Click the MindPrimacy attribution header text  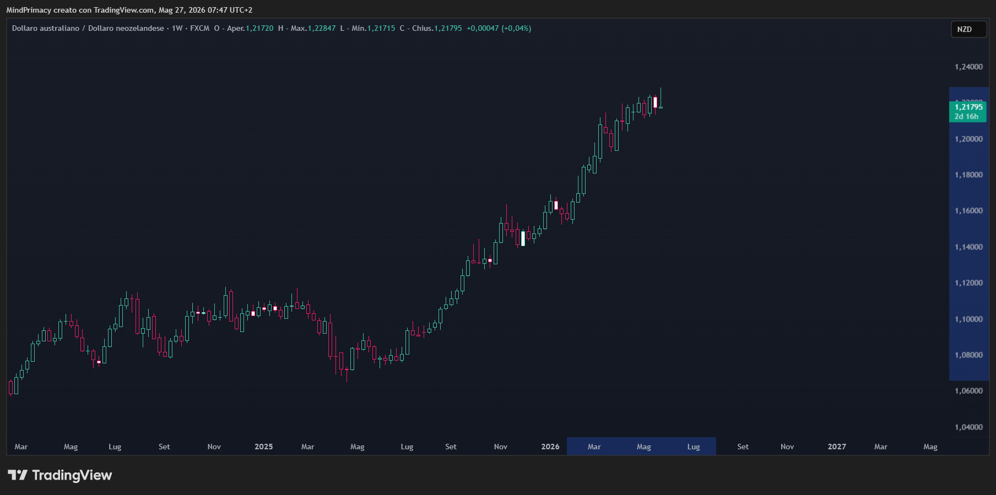click(x=129, y=10)
